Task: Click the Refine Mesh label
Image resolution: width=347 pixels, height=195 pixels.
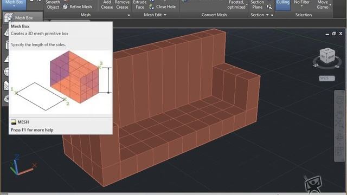Action: click(x=81, y=7)
